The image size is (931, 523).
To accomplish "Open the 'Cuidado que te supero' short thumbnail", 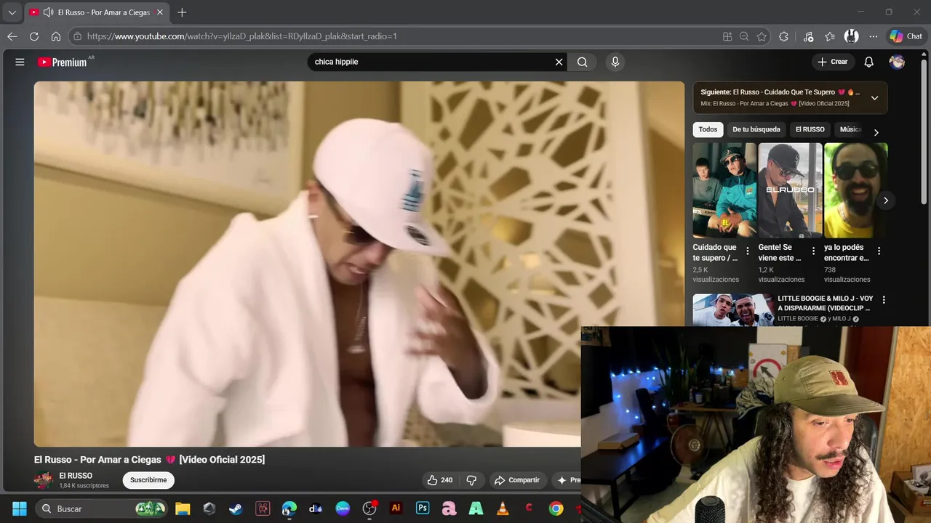I will point(724,190).
